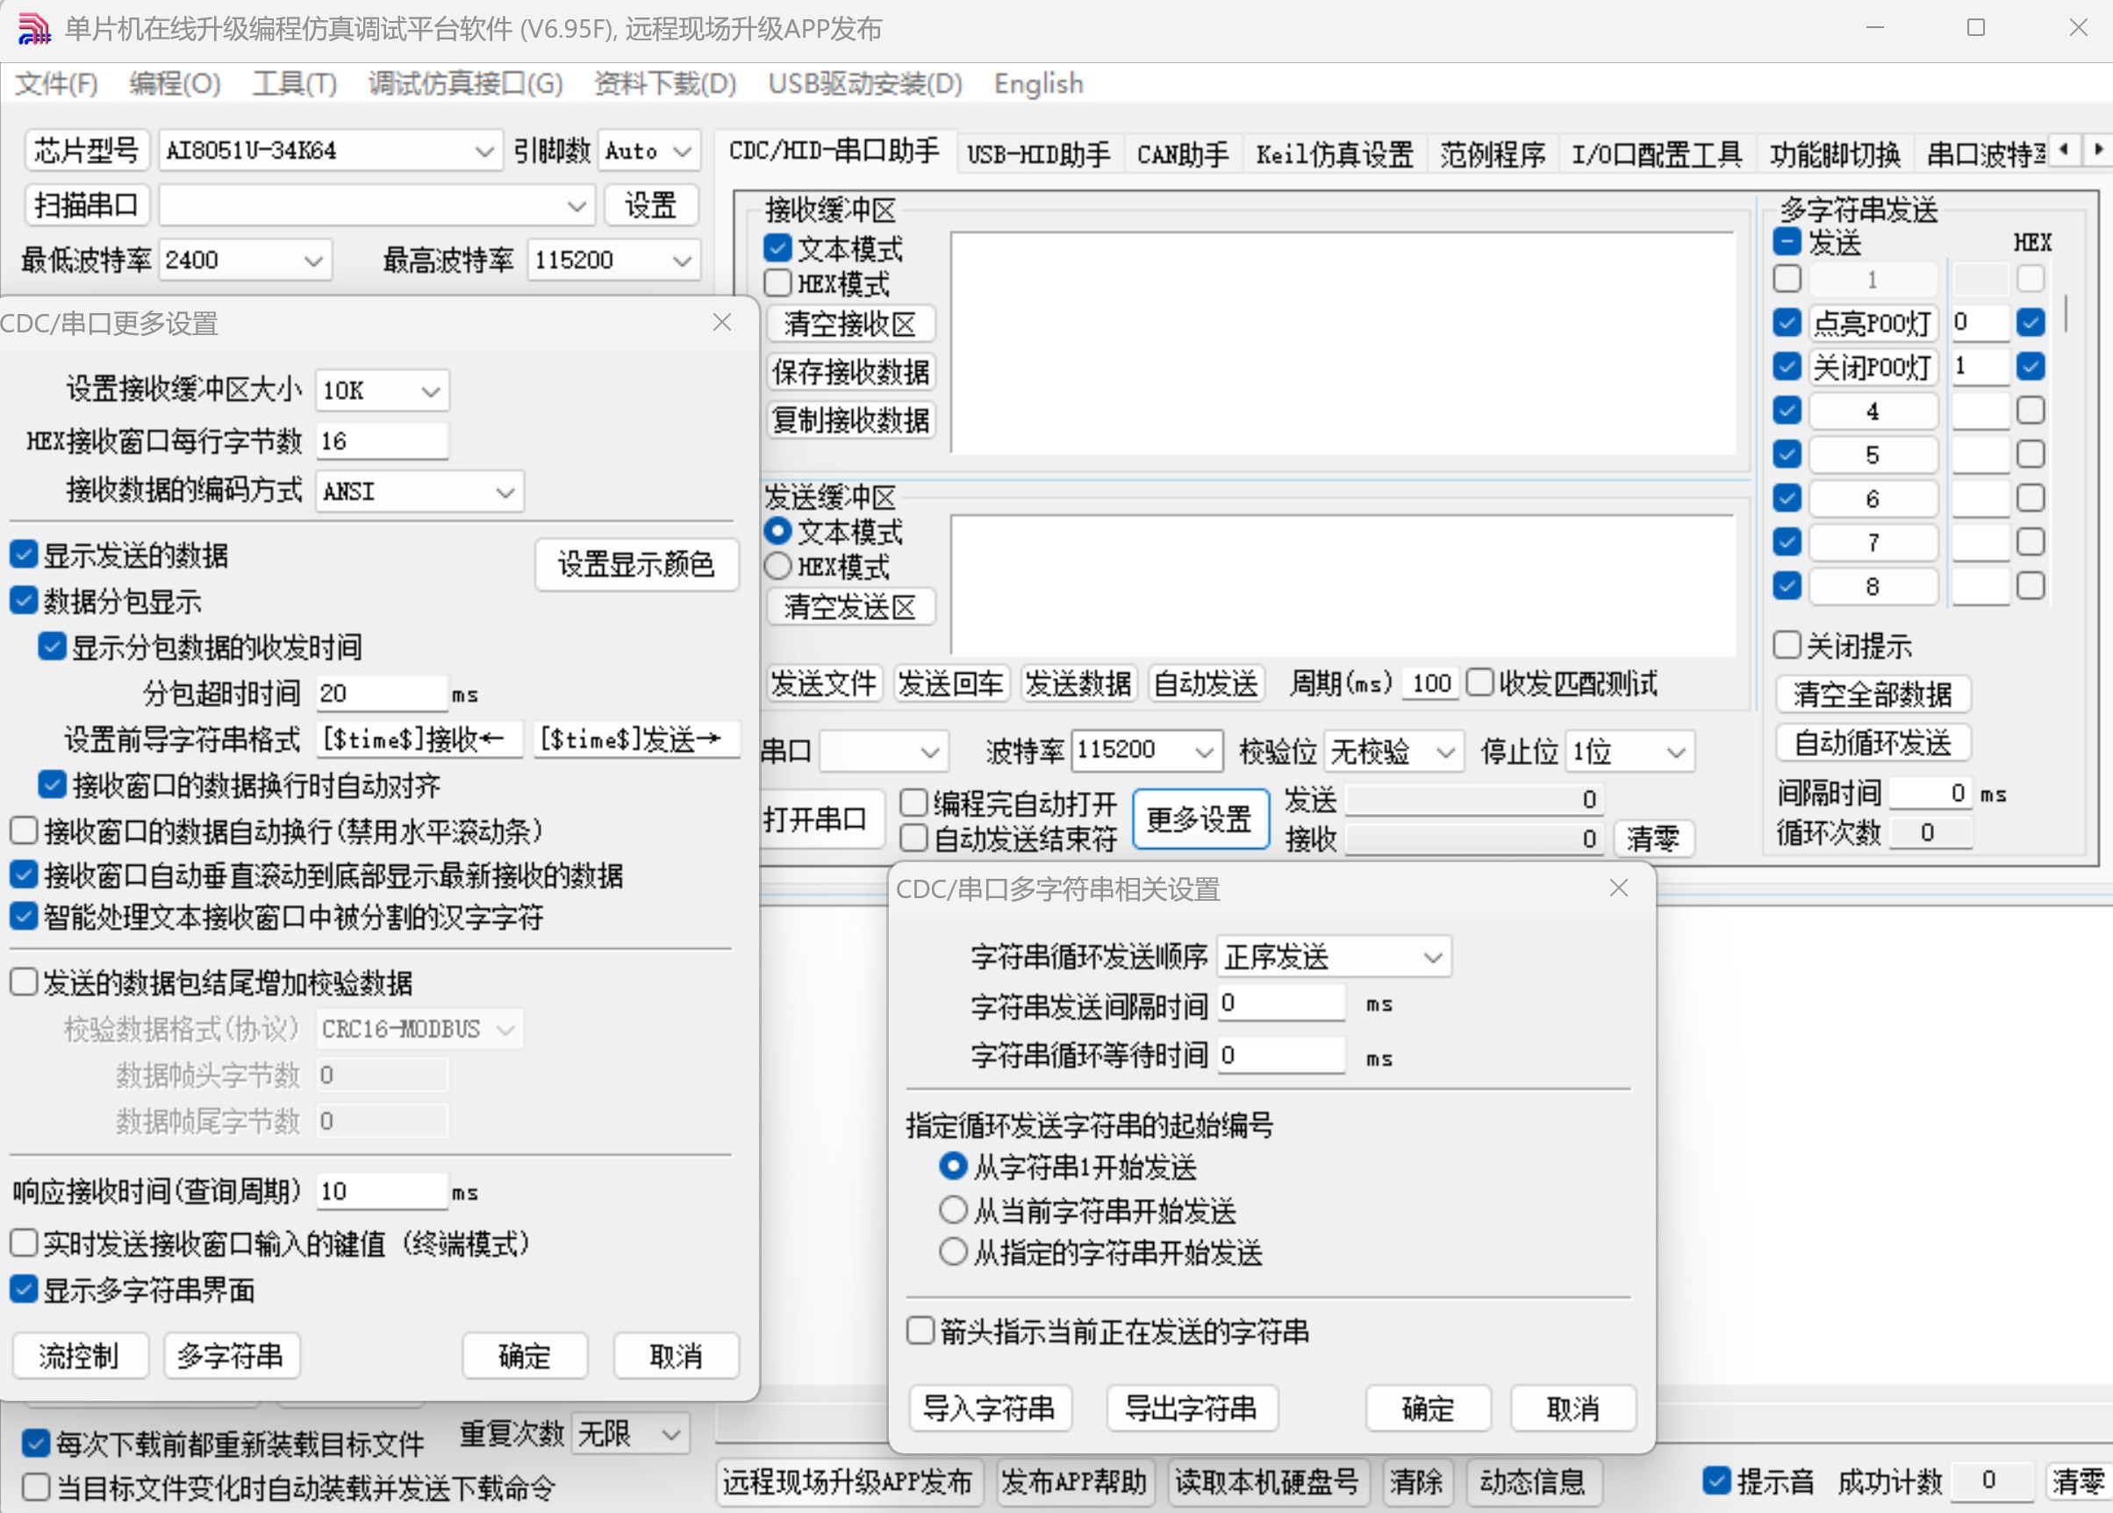Click into 分包超时时间 input field
This screenshot has height=1513, width=2113.
click(382, 694)
